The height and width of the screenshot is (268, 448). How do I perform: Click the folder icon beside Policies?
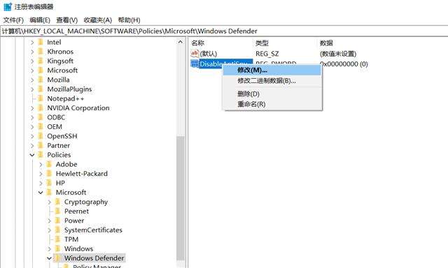(x=41, y=155)
